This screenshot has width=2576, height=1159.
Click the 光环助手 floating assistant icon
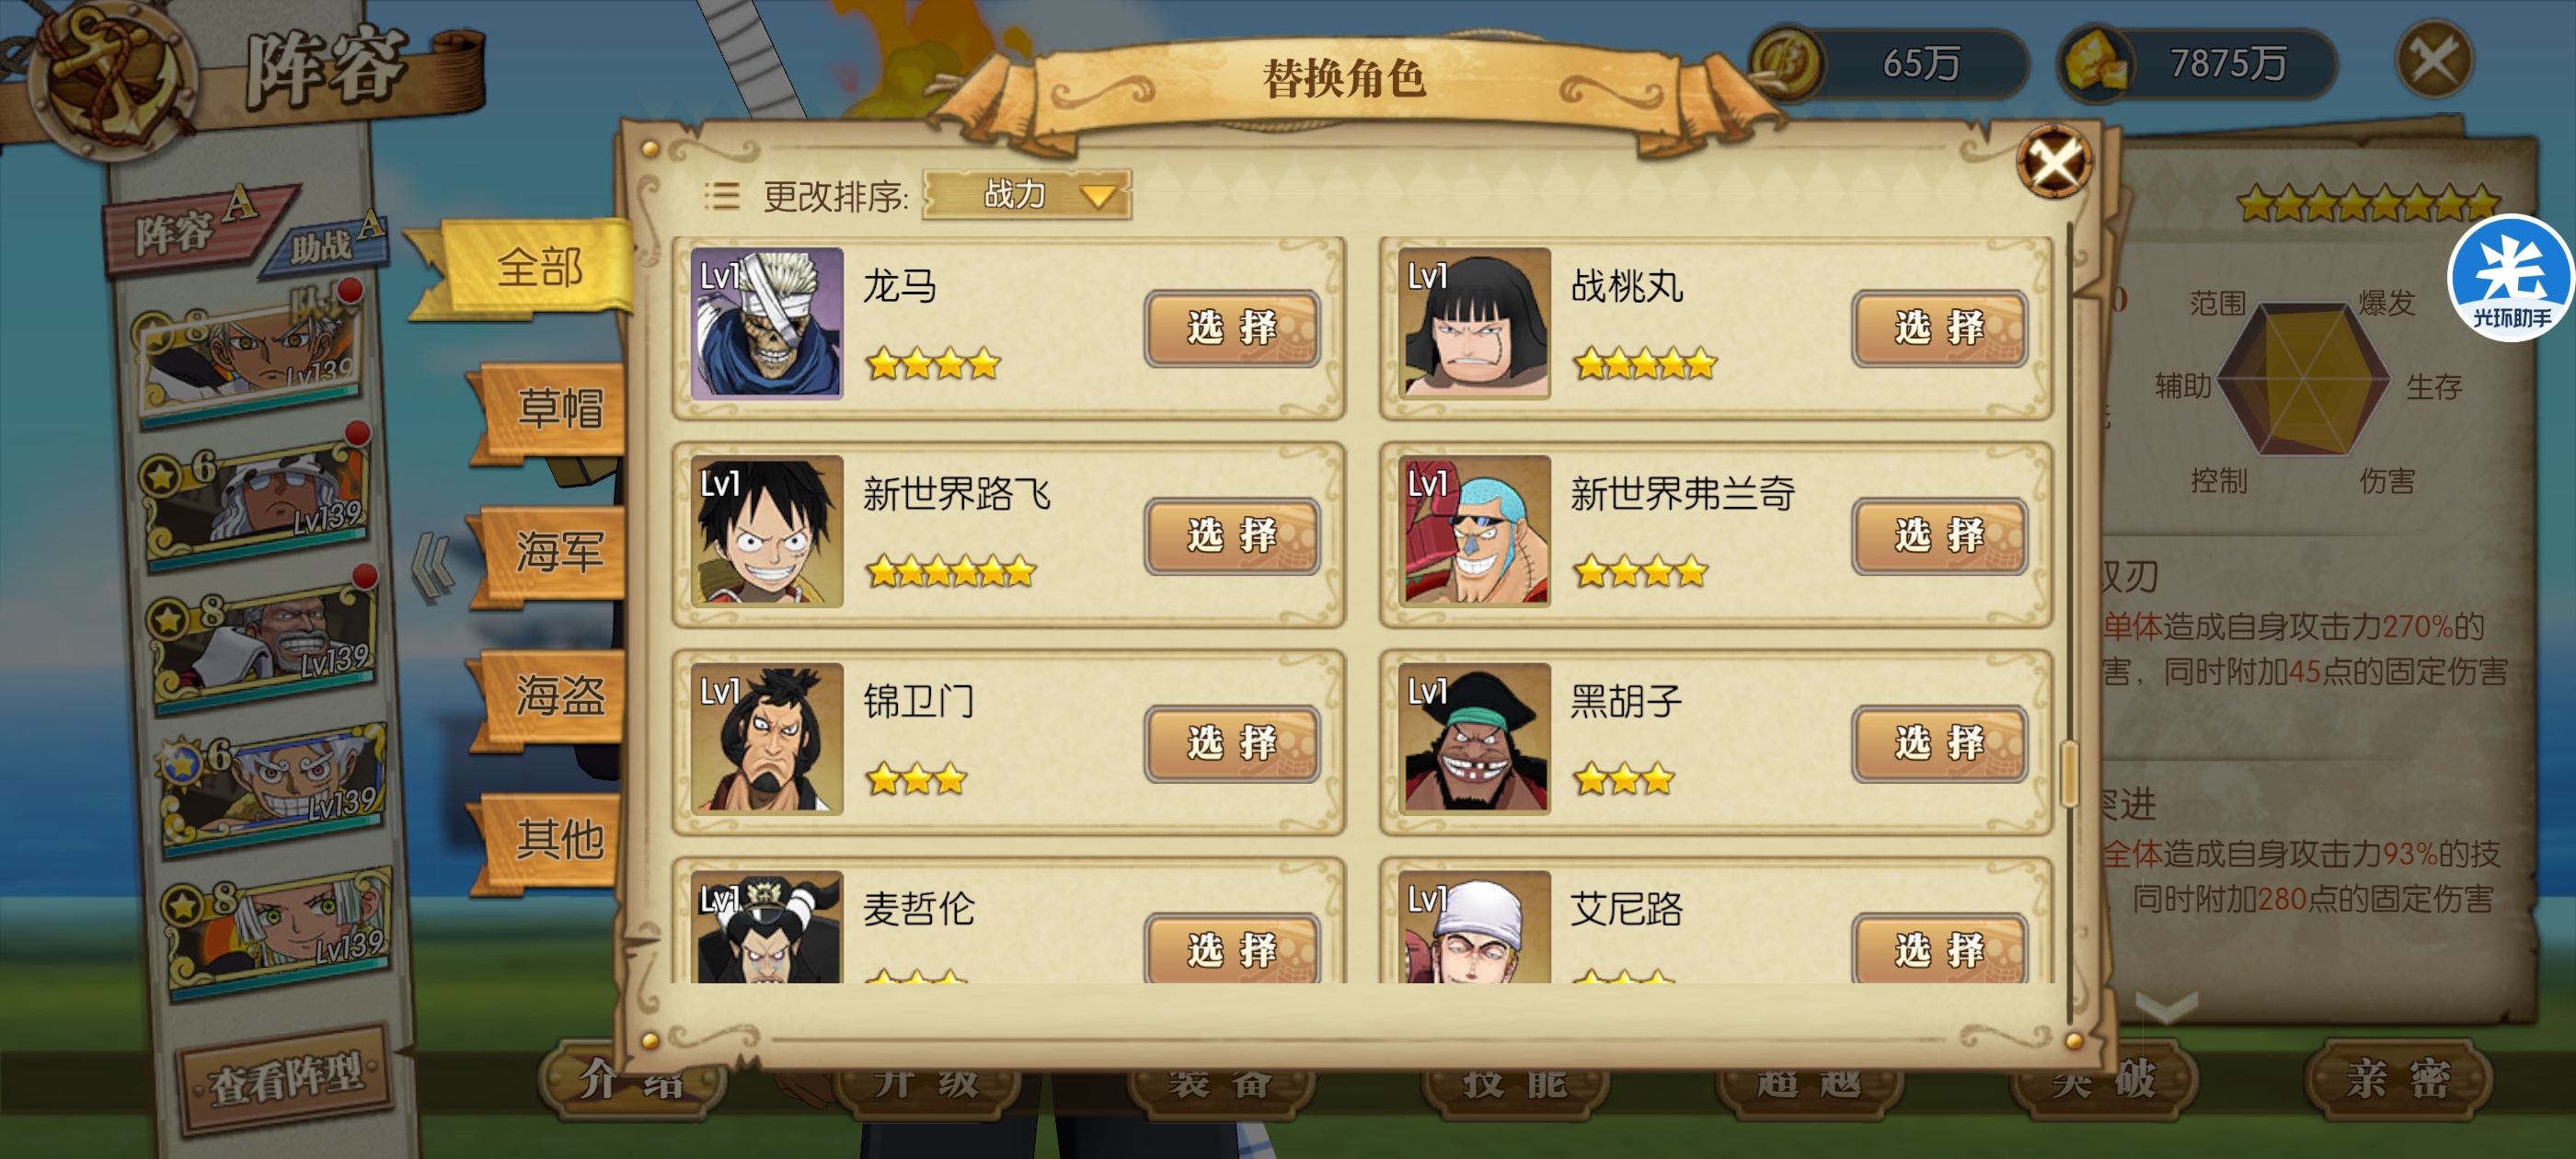pos(2510,279)
